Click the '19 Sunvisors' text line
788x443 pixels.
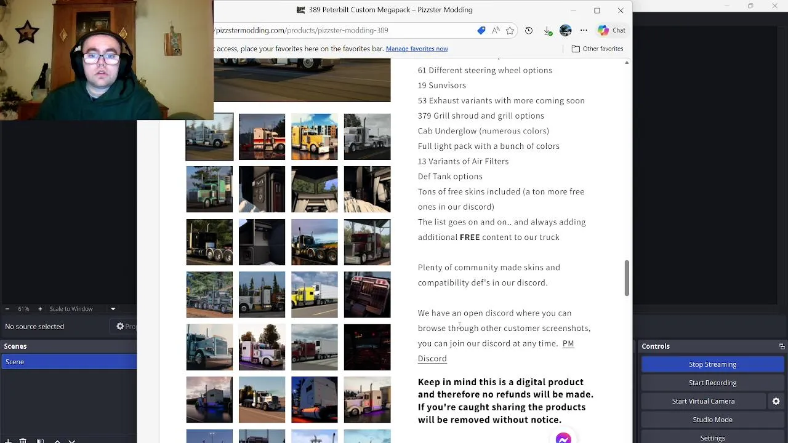click(x=442, y=86)
